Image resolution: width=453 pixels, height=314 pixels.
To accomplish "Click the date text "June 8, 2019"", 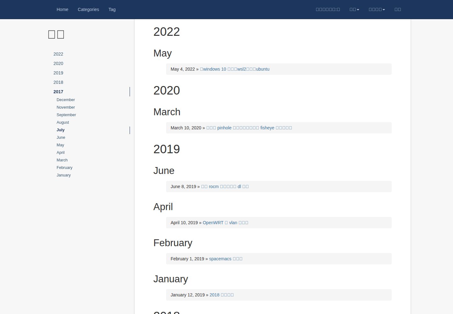I will [183, 187].
